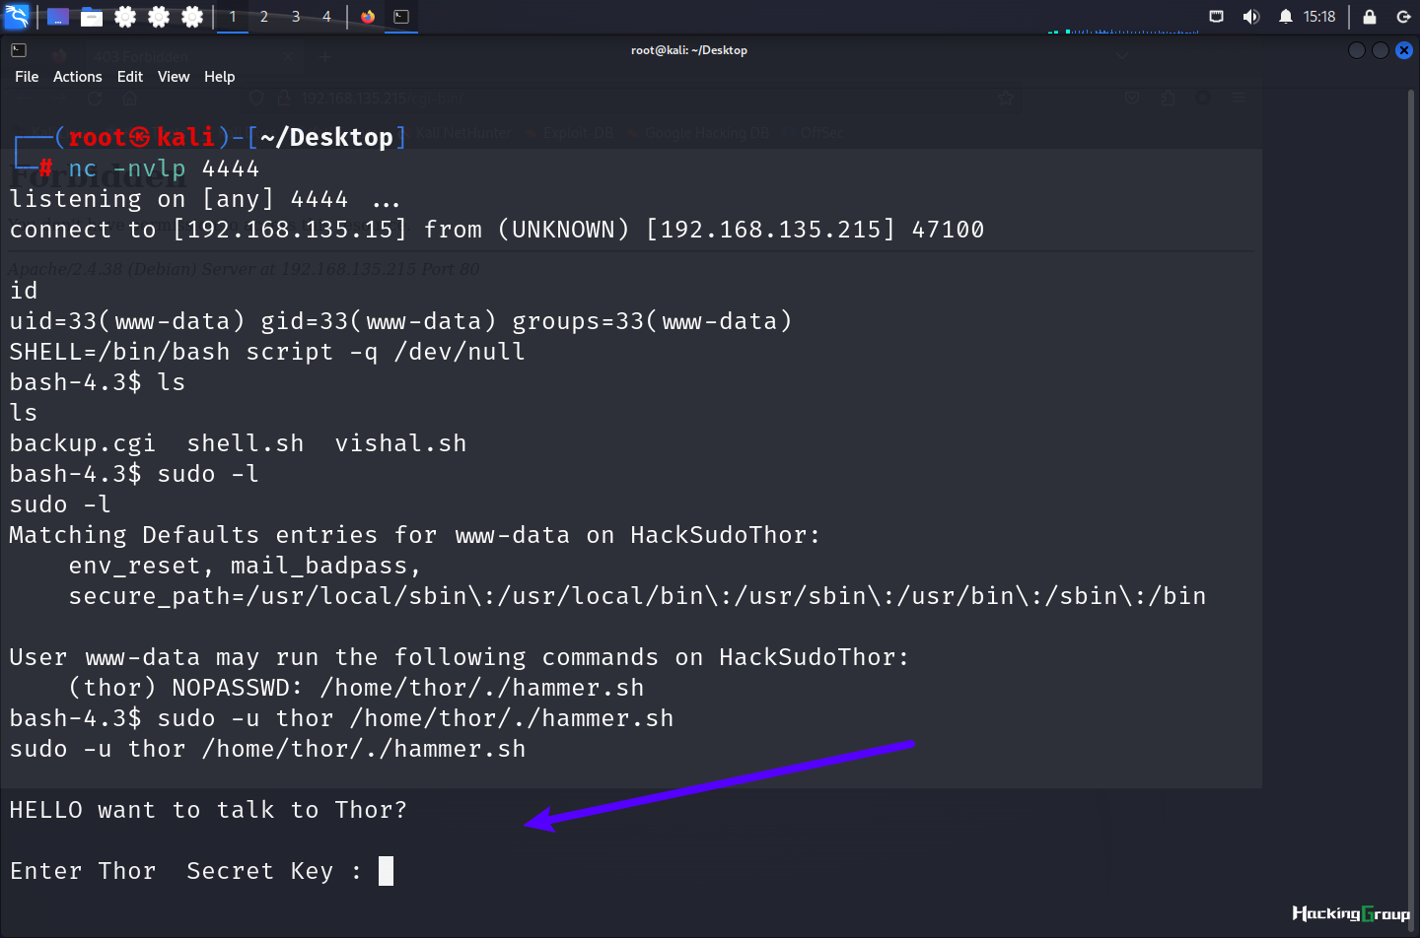Click the volume speaker tray icon
Viewport: 1420px width, 938px height.
pos(1251,17)
